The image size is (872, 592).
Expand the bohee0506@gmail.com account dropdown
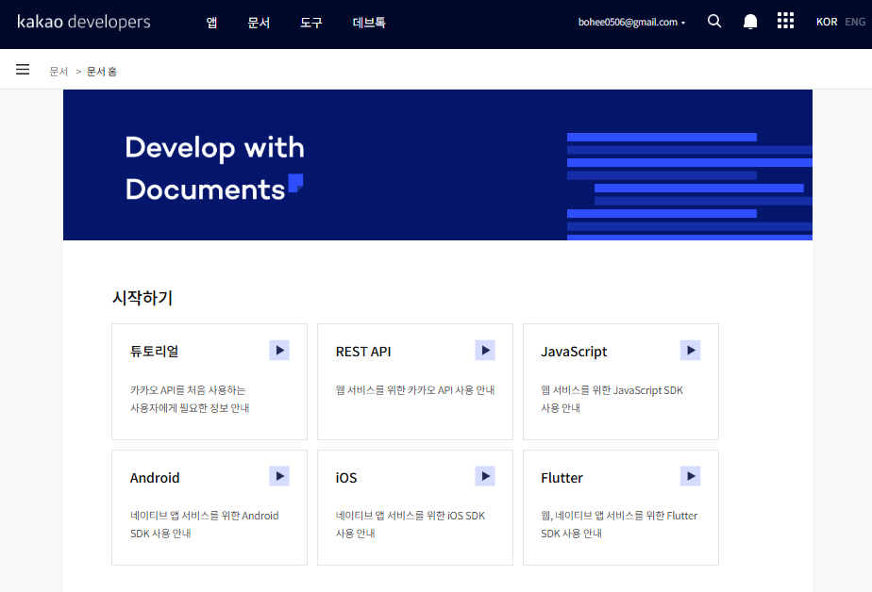pos(631,23)
